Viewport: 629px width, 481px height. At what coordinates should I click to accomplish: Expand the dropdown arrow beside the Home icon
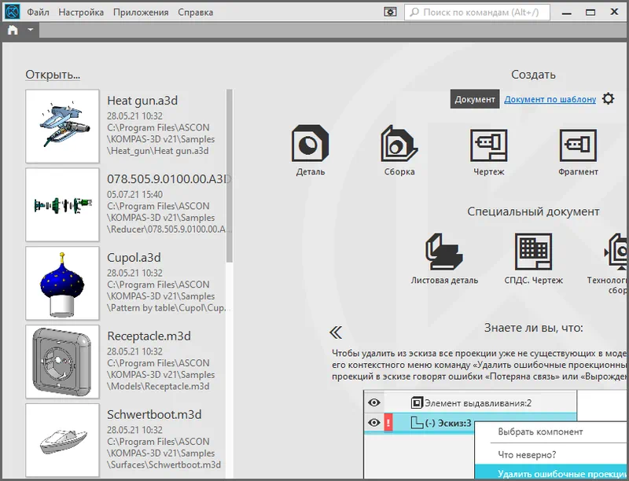pos(31,30)
